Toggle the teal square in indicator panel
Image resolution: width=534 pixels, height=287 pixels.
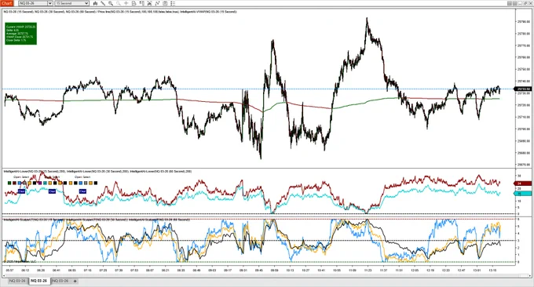pos(45,183)
